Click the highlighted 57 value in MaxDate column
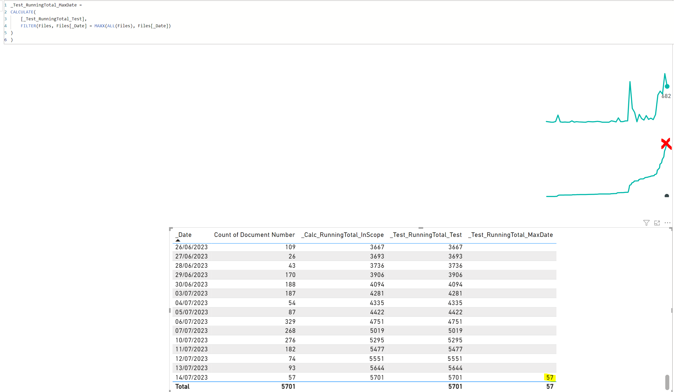This screenshot has height=392, width=674. coord(550,377)
